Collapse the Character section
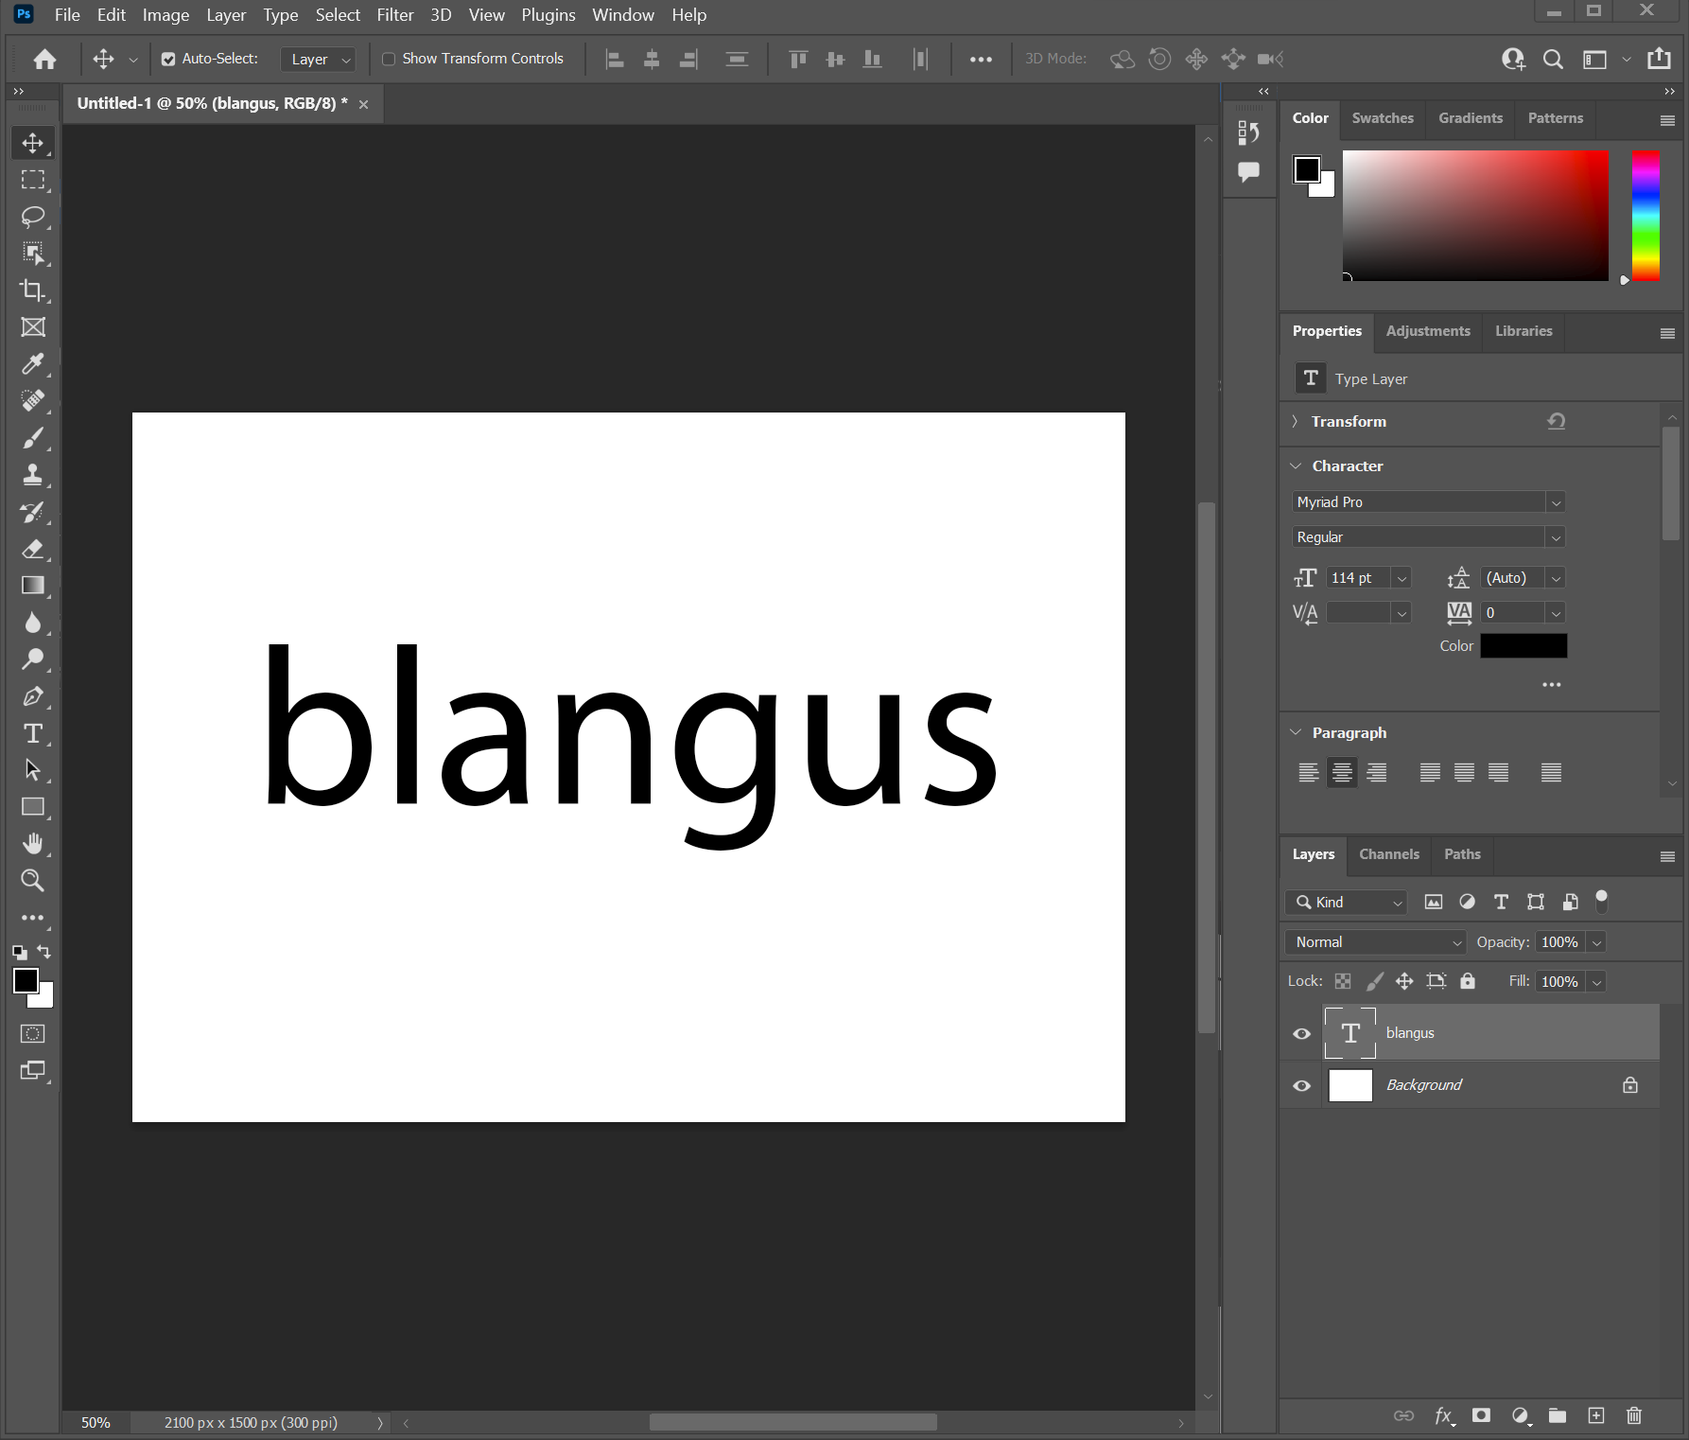 1296,465
